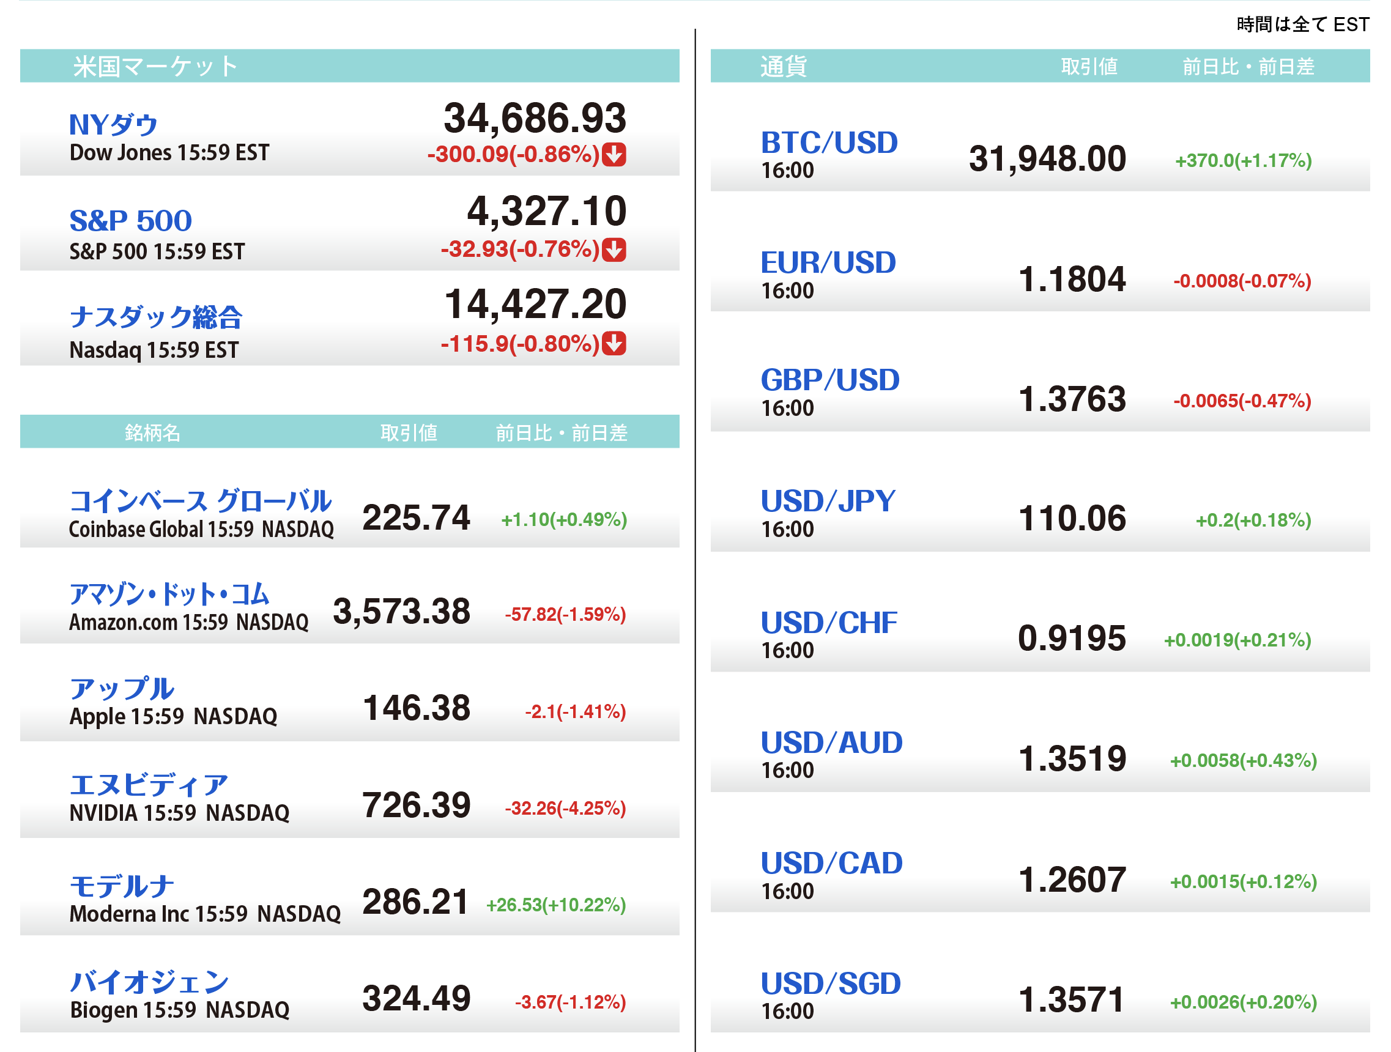Click the EUR/USD currency pair link
Screen dimensions: 1391x1052
[x=828, y=263]
